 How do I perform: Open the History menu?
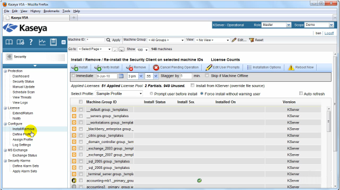click(x=35, y=11)
